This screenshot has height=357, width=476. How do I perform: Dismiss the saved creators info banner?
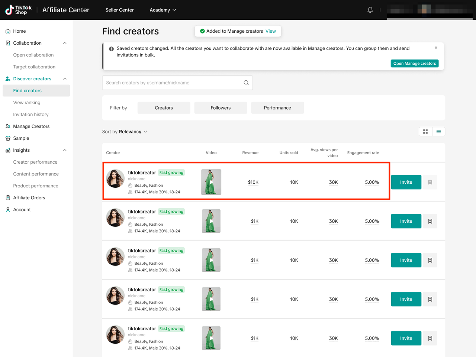point(436,48)
